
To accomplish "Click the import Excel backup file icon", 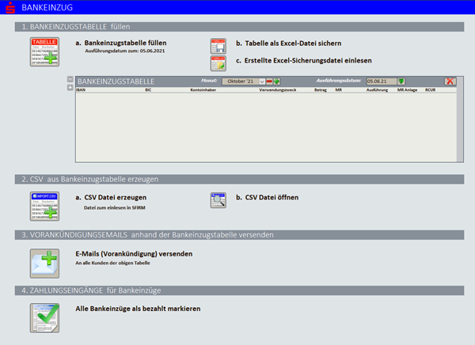I will click(218, 63).
